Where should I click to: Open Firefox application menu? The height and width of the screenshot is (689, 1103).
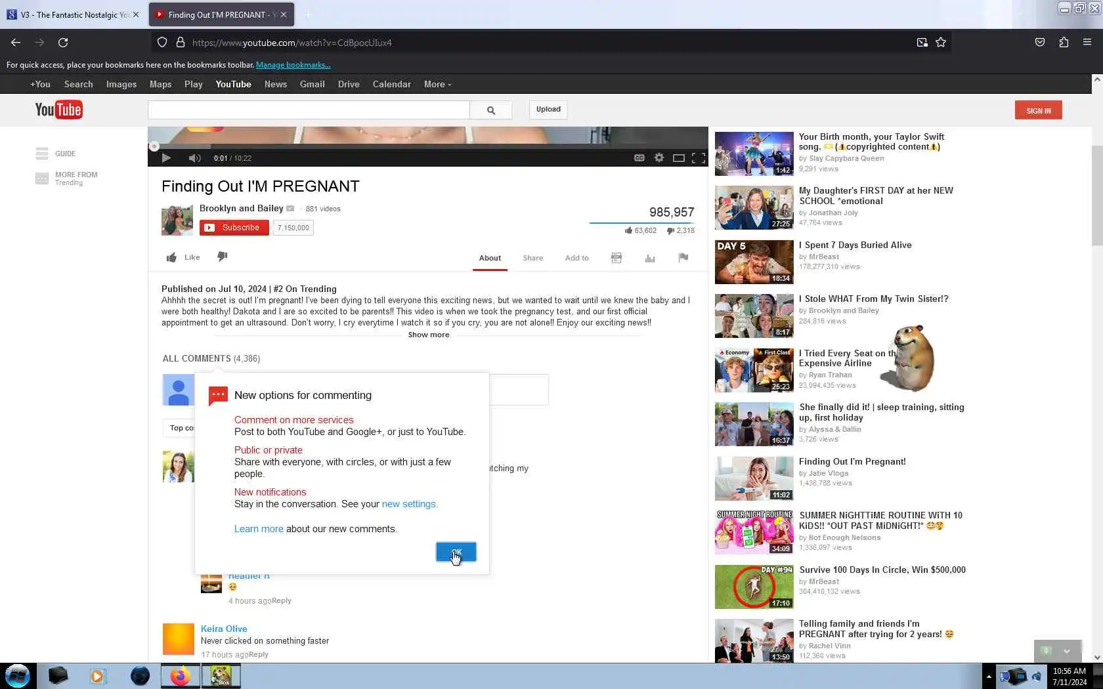(x=1087, y=43)
